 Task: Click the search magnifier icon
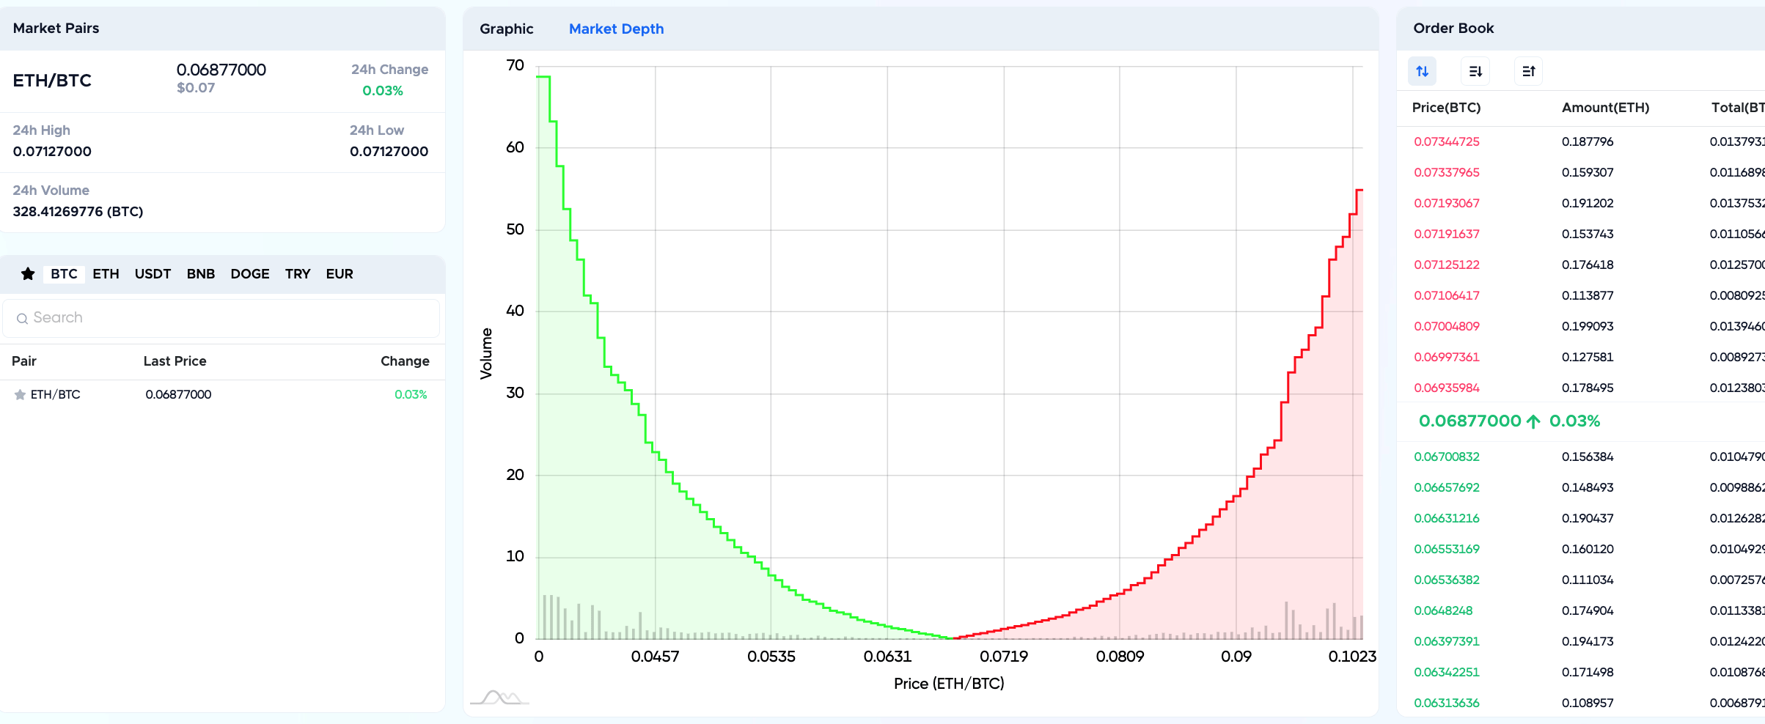[22, 318]
